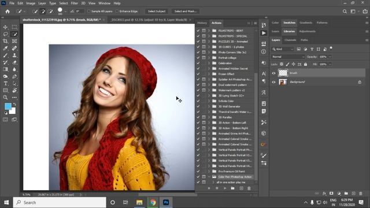Toggle checkmark for Frozen Effect action set
The height and width of the screenshot is (208, 370).
click(198, 74)
